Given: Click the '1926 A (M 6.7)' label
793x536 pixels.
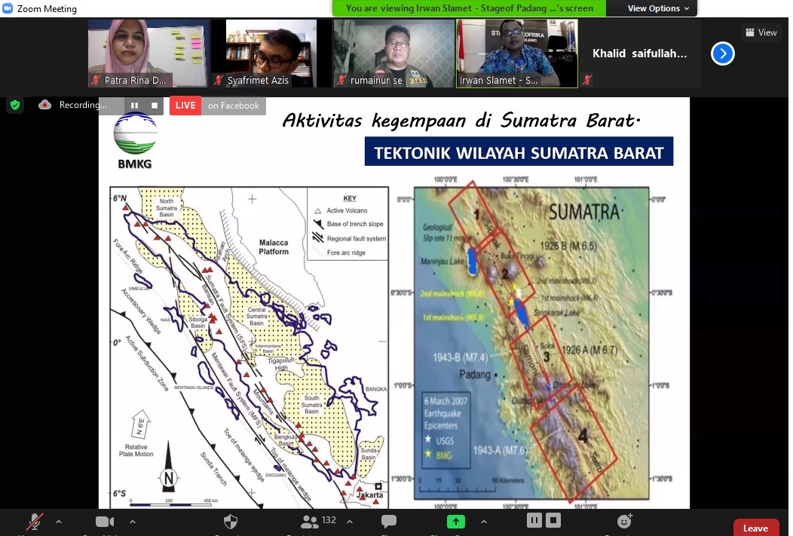Looking at the screenshot, I should pos(589,350).
